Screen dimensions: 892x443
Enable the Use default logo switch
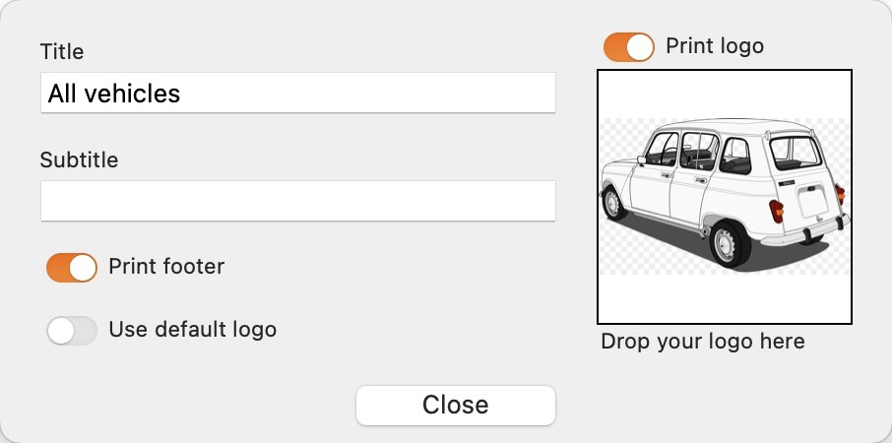click(x=72, y=331)
